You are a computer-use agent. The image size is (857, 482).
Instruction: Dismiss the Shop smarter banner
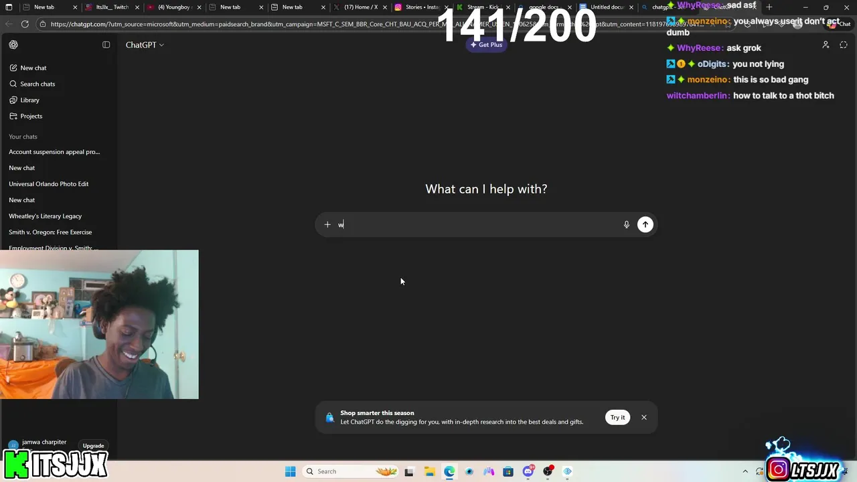(x=644, y=417)
